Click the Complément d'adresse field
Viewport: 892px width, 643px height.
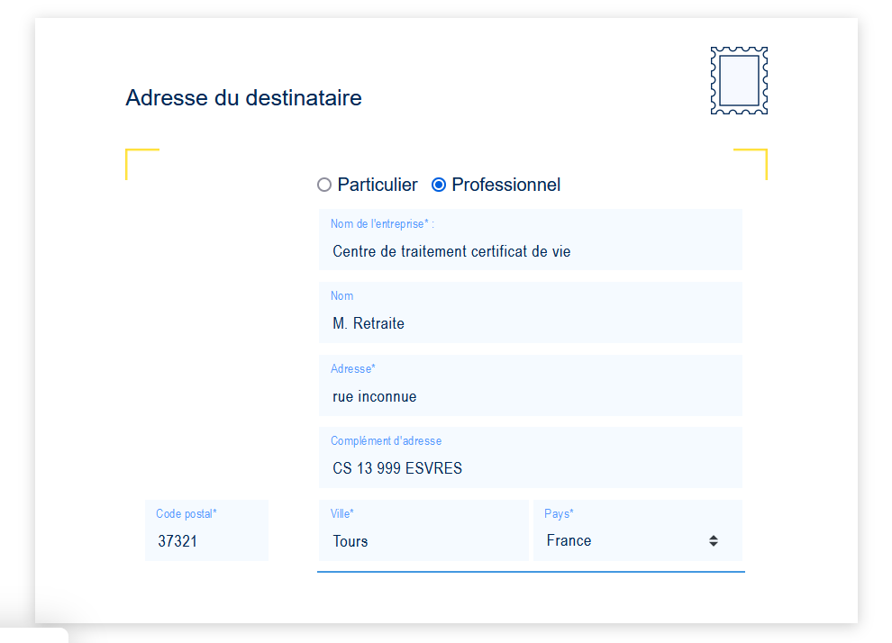(x=530, y=457)
